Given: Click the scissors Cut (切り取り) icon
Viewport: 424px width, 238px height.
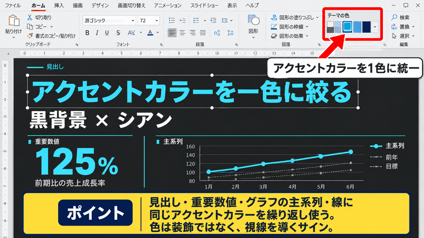Looking at the screenshot, I should coord(30,17).
